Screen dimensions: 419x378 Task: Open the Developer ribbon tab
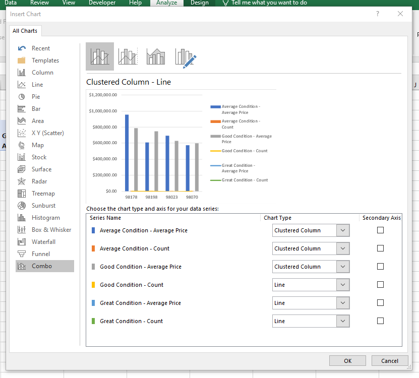point(102,3)
